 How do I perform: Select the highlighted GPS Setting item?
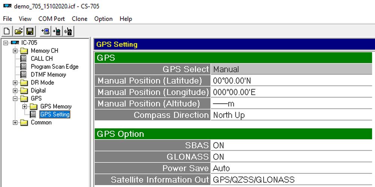55,114
